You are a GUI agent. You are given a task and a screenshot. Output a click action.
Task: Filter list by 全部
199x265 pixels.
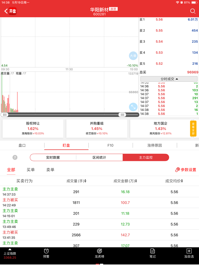[x=11, y=170]
